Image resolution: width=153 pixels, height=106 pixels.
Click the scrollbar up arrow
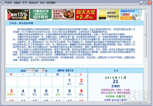click(146, 11)
